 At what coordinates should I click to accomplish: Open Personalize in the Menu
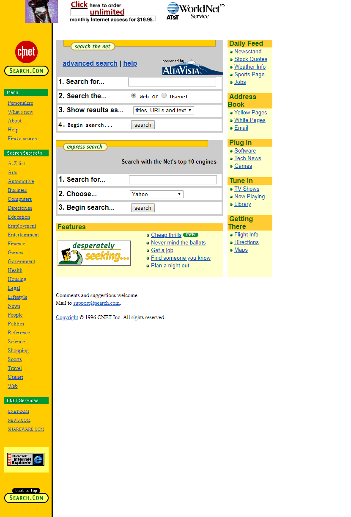pyautogui.click(x=20, y=103)
